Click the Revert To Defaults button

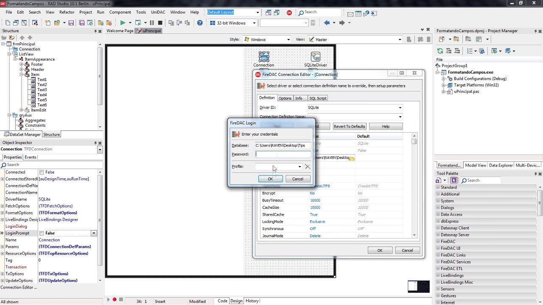click(350, 126)
